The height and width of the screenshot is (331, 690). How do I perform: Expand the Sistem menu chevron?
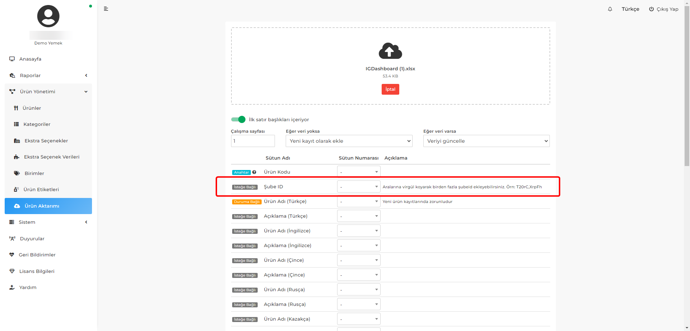click(86, 222)
